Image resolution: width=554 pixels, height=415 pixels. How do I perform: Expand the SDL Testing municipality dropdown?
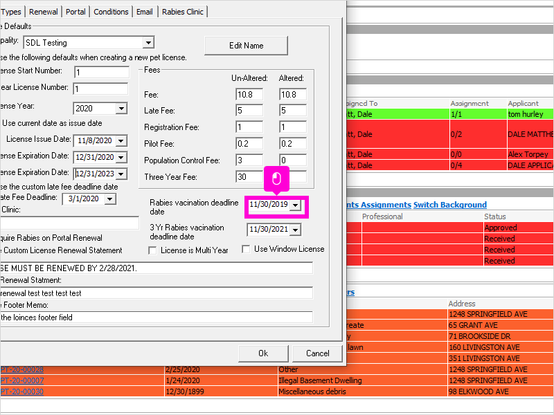[148, 43]
